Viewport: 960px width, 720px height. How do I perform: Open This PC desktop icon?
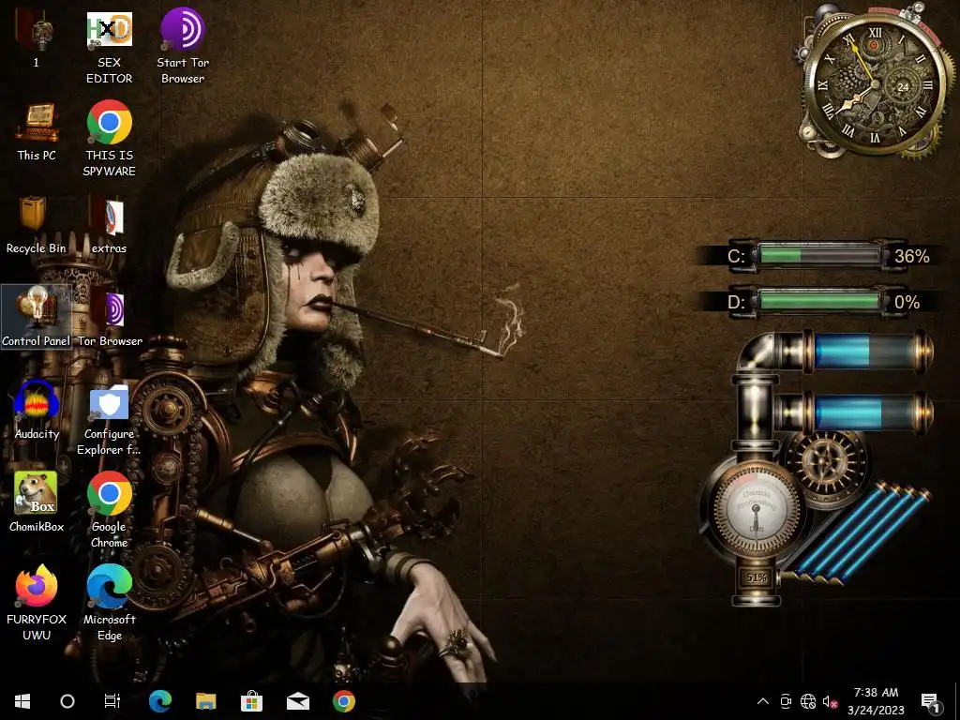click(37, 131)
